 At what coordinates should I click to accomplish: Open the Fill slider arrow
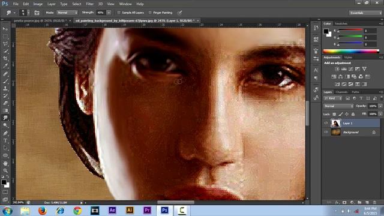coord(380,114)
